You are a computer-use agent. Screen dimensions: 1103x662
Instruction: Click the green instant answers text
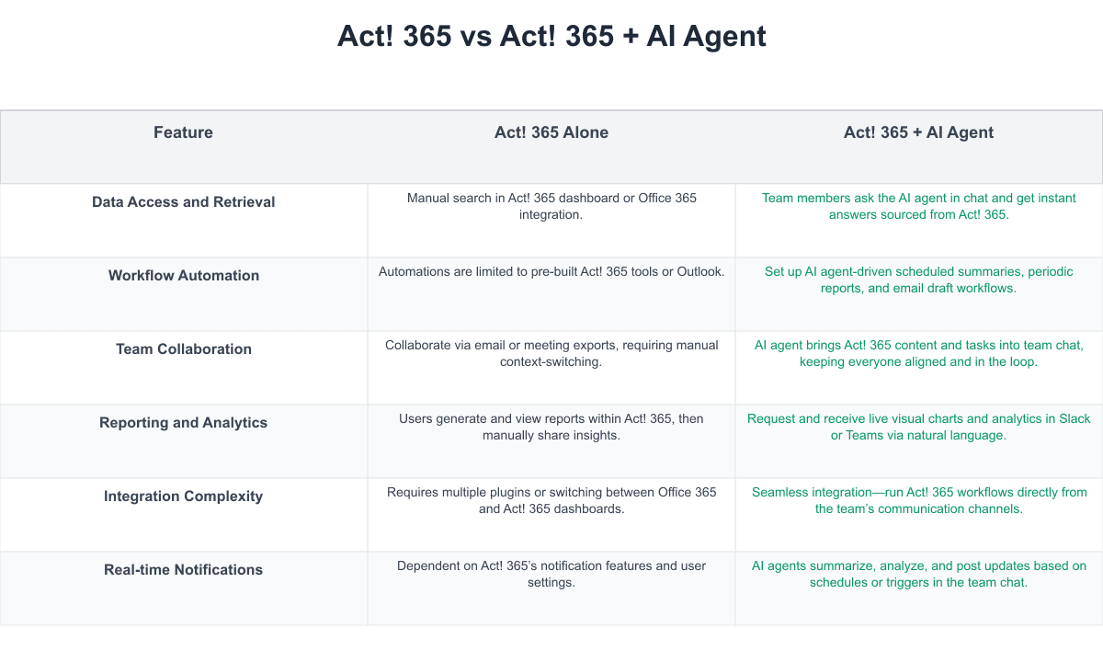click(x=918, y=206)
